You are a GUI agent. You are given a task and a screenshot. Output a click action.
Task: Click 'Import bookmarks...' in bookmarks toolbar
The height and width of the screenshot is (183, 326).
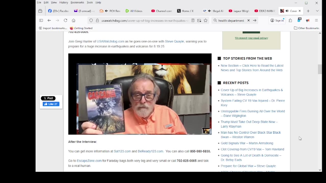click(53, 28)
